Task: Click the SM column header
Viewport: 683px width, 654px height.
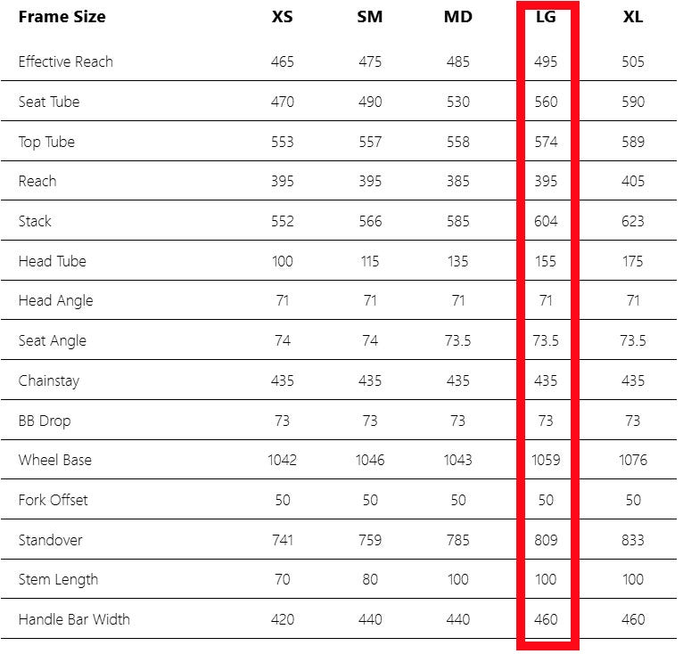Action: (369, 17)
